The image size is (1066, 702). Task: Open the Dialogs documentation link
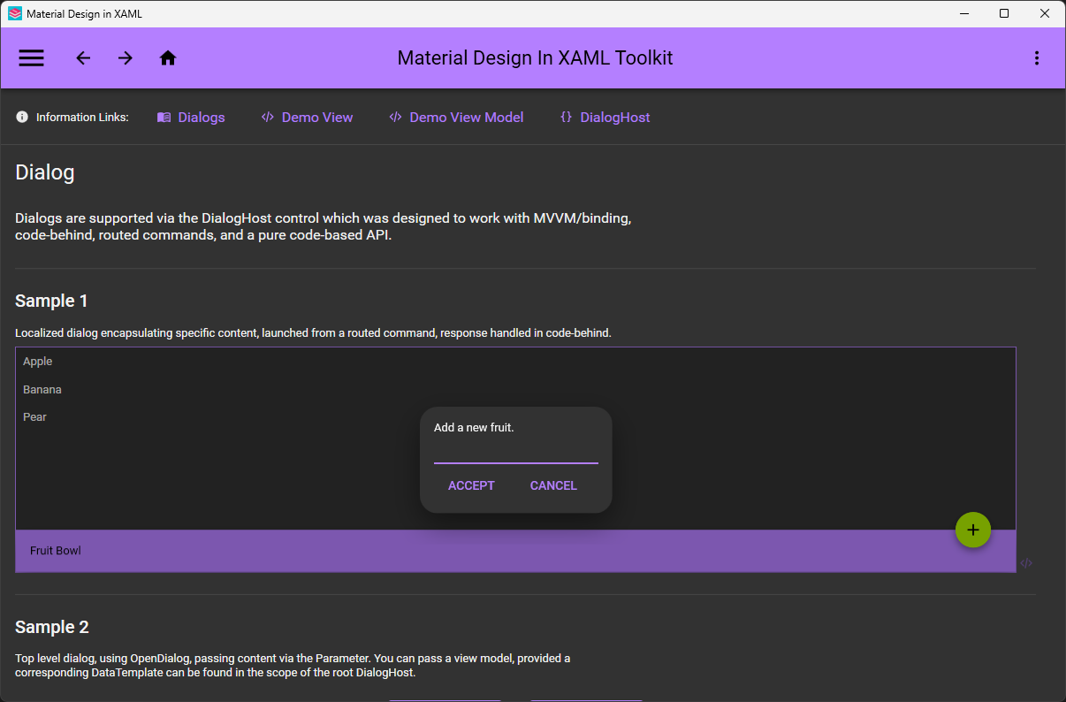[x=191, y=117]
